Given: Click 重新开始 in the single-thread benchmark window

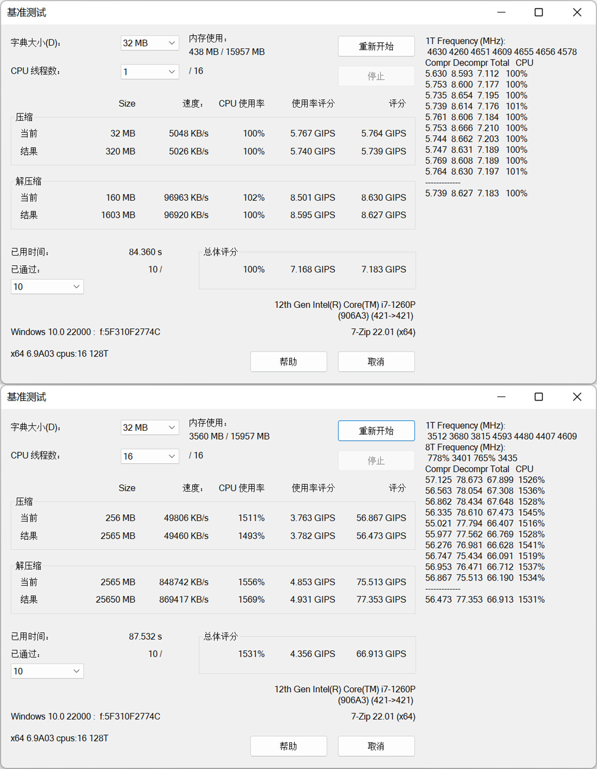Looking at the screenshot, I should tap(376, 46).
